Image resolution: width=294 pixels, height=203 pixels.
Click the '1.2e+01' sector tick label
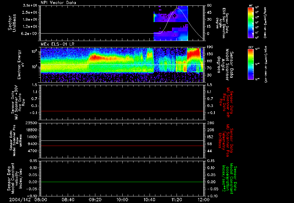point(30,27)
